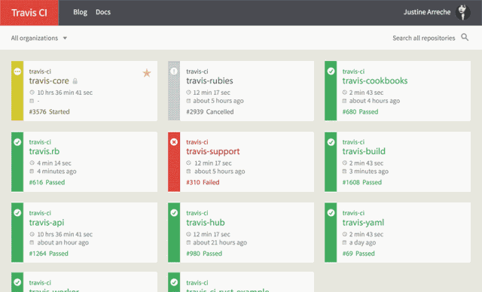Click the Justine Arreche user name
Screen dimensions: 482x292
427,12
